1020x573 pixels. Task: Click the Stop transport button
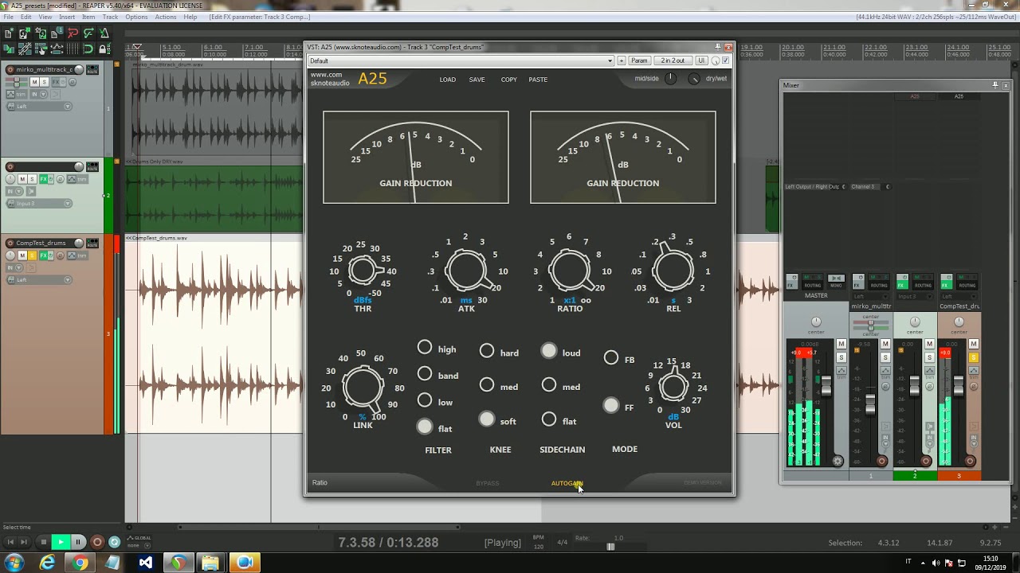[43, 542]
